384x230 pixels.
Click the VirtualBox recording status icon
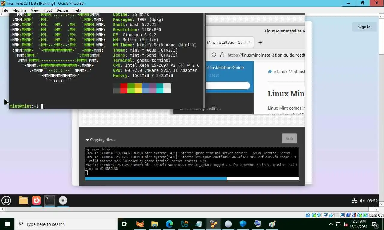tap(348, 215)
